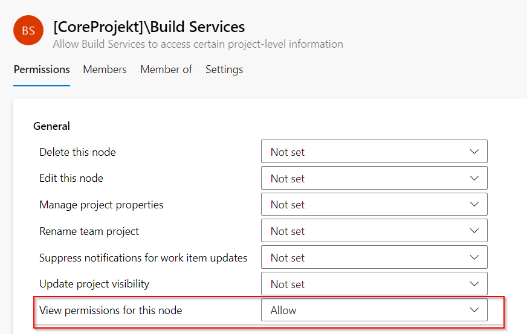Open Suppress notifications for work item updates dropdown
The image size is (527, 334).
coord(373,258)
